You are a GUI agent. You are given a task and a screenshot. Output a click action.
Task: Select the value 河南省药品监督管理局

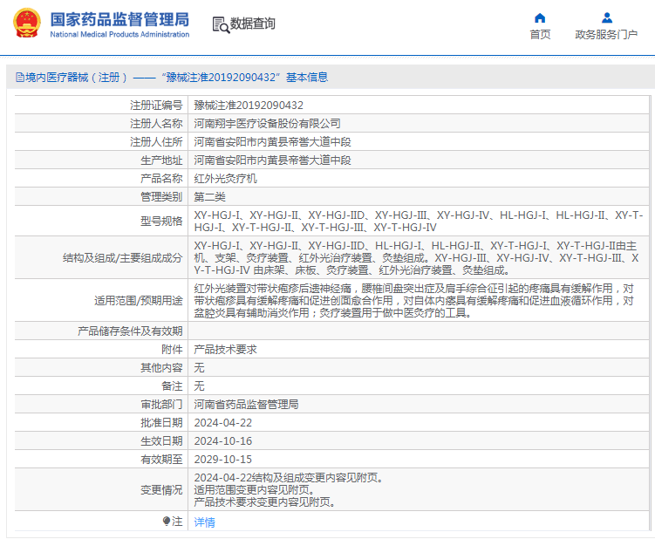coord(247,405)
